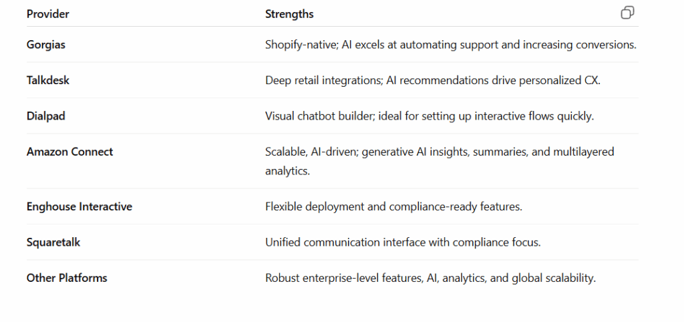Click the Dialpad provider name

pyautogui.click(x=46, y=116)
